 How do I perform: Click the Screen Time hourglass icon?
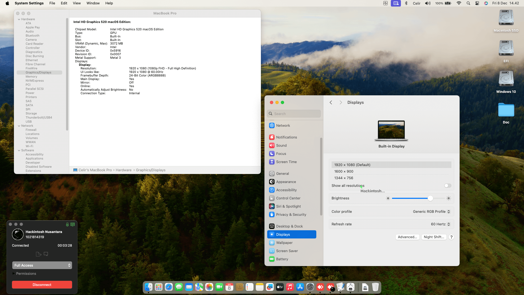(x=272, y=162)
